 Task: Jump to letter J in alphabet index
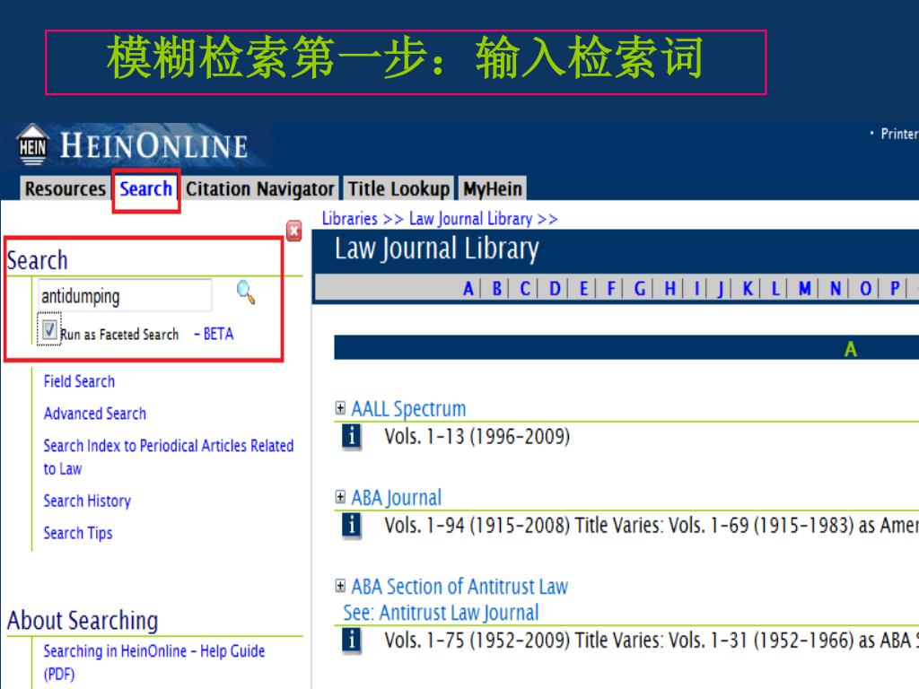721,288
